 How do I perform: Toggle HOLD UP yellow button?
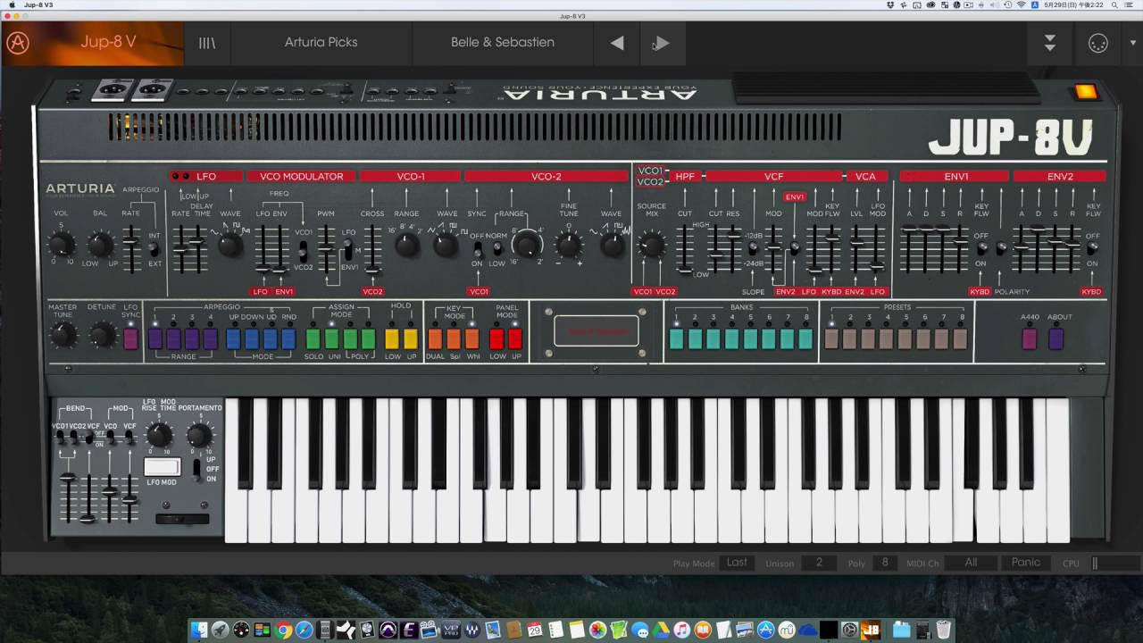[x=411, y=338]
